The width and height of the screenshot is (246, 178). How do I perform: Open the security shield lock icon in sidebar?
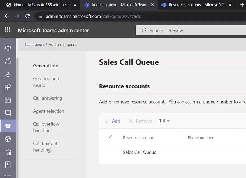pos(8,152)
